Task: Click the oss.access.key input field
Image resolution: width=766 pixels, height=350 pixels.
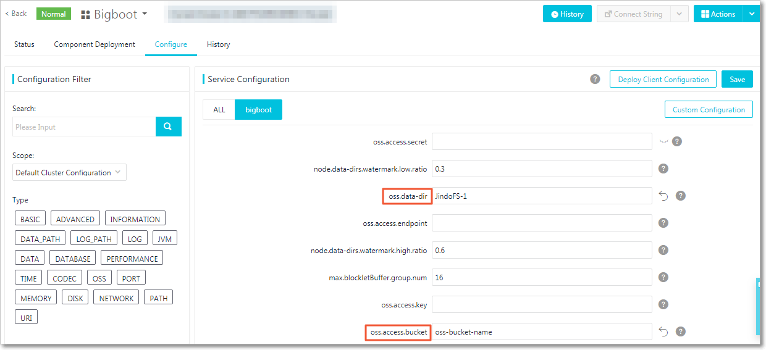Action: pyautogui.click(x=542, y=304)
